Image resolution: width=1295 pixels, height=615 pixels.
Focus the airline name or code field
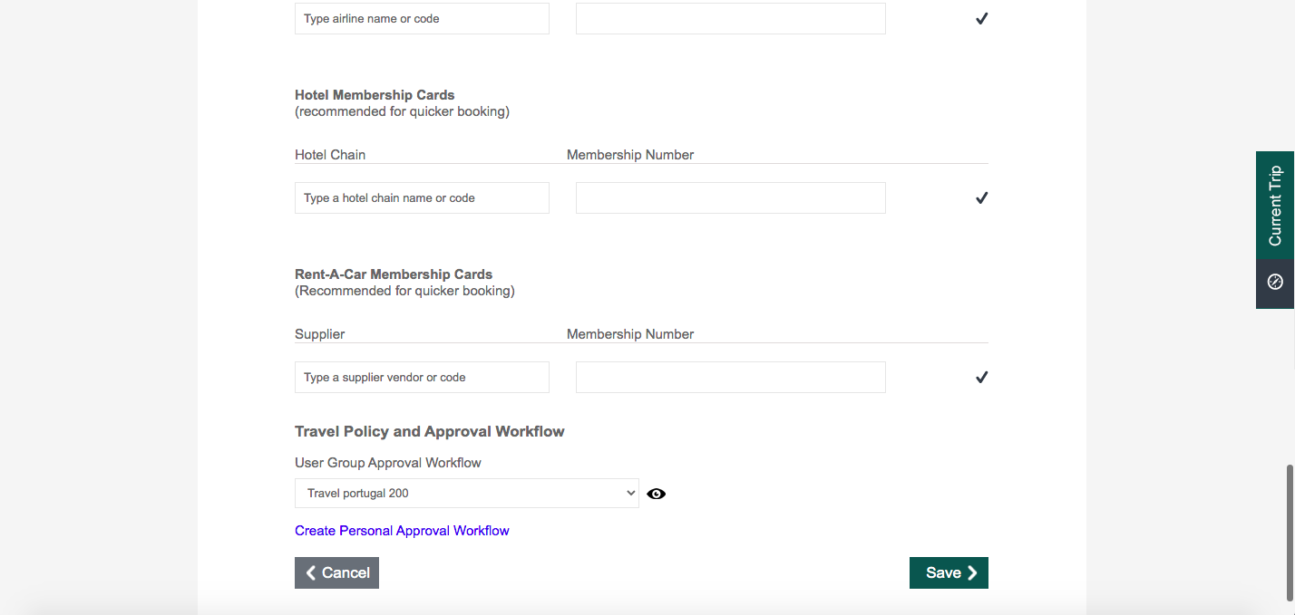coord(422,19)
